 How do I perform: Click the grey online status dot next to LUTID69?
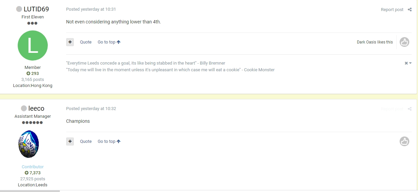(19, 9)
